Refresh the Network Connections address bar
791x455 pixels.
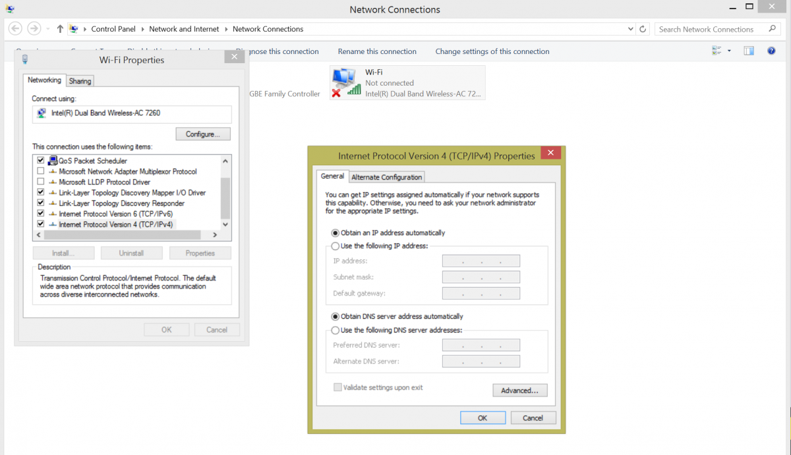tap(644, 29)
